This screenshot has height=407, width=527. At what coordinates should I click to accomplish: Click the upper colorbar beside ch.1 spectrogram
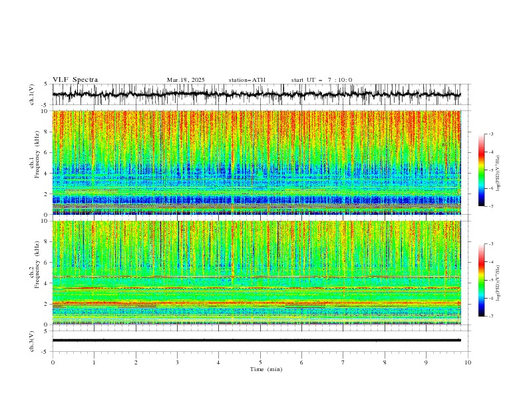point(481,170)
